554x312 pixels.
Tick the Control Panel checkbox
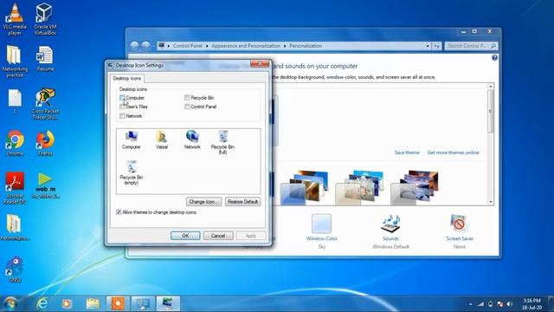(x=187, y=107)
